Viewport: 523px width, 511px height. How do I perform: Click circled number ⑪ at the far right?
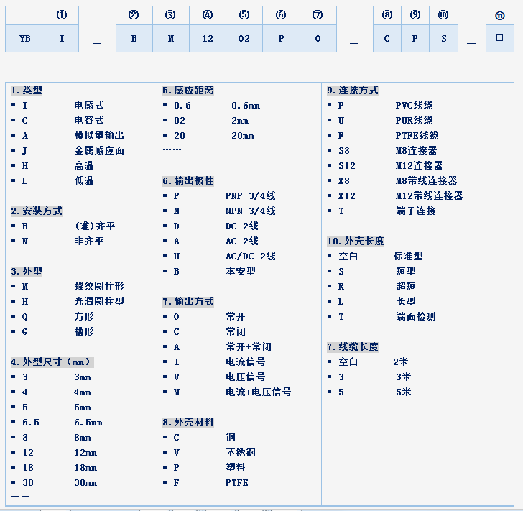coord(500,15)
